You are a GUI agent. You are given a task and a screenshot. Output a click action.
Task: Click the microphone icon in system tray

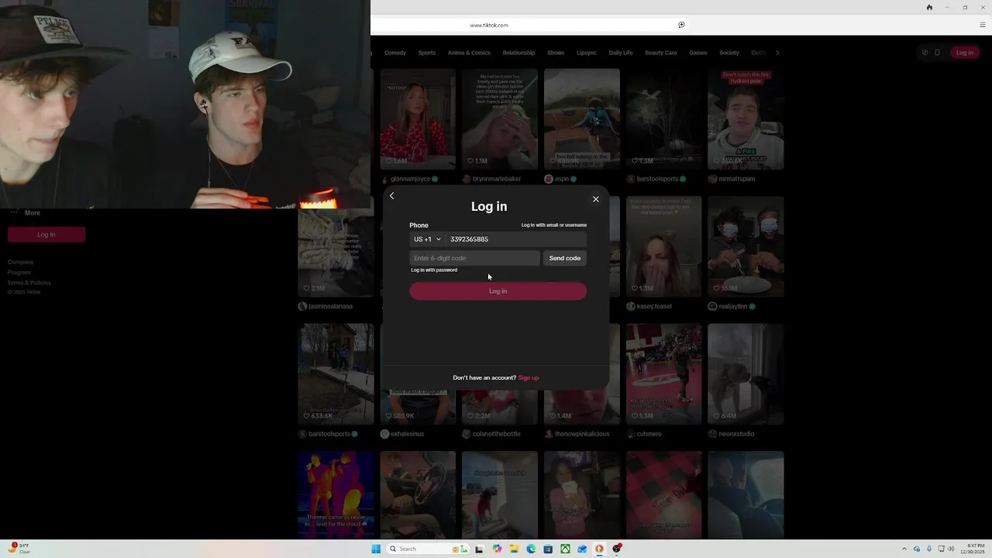tap(928, 549)
